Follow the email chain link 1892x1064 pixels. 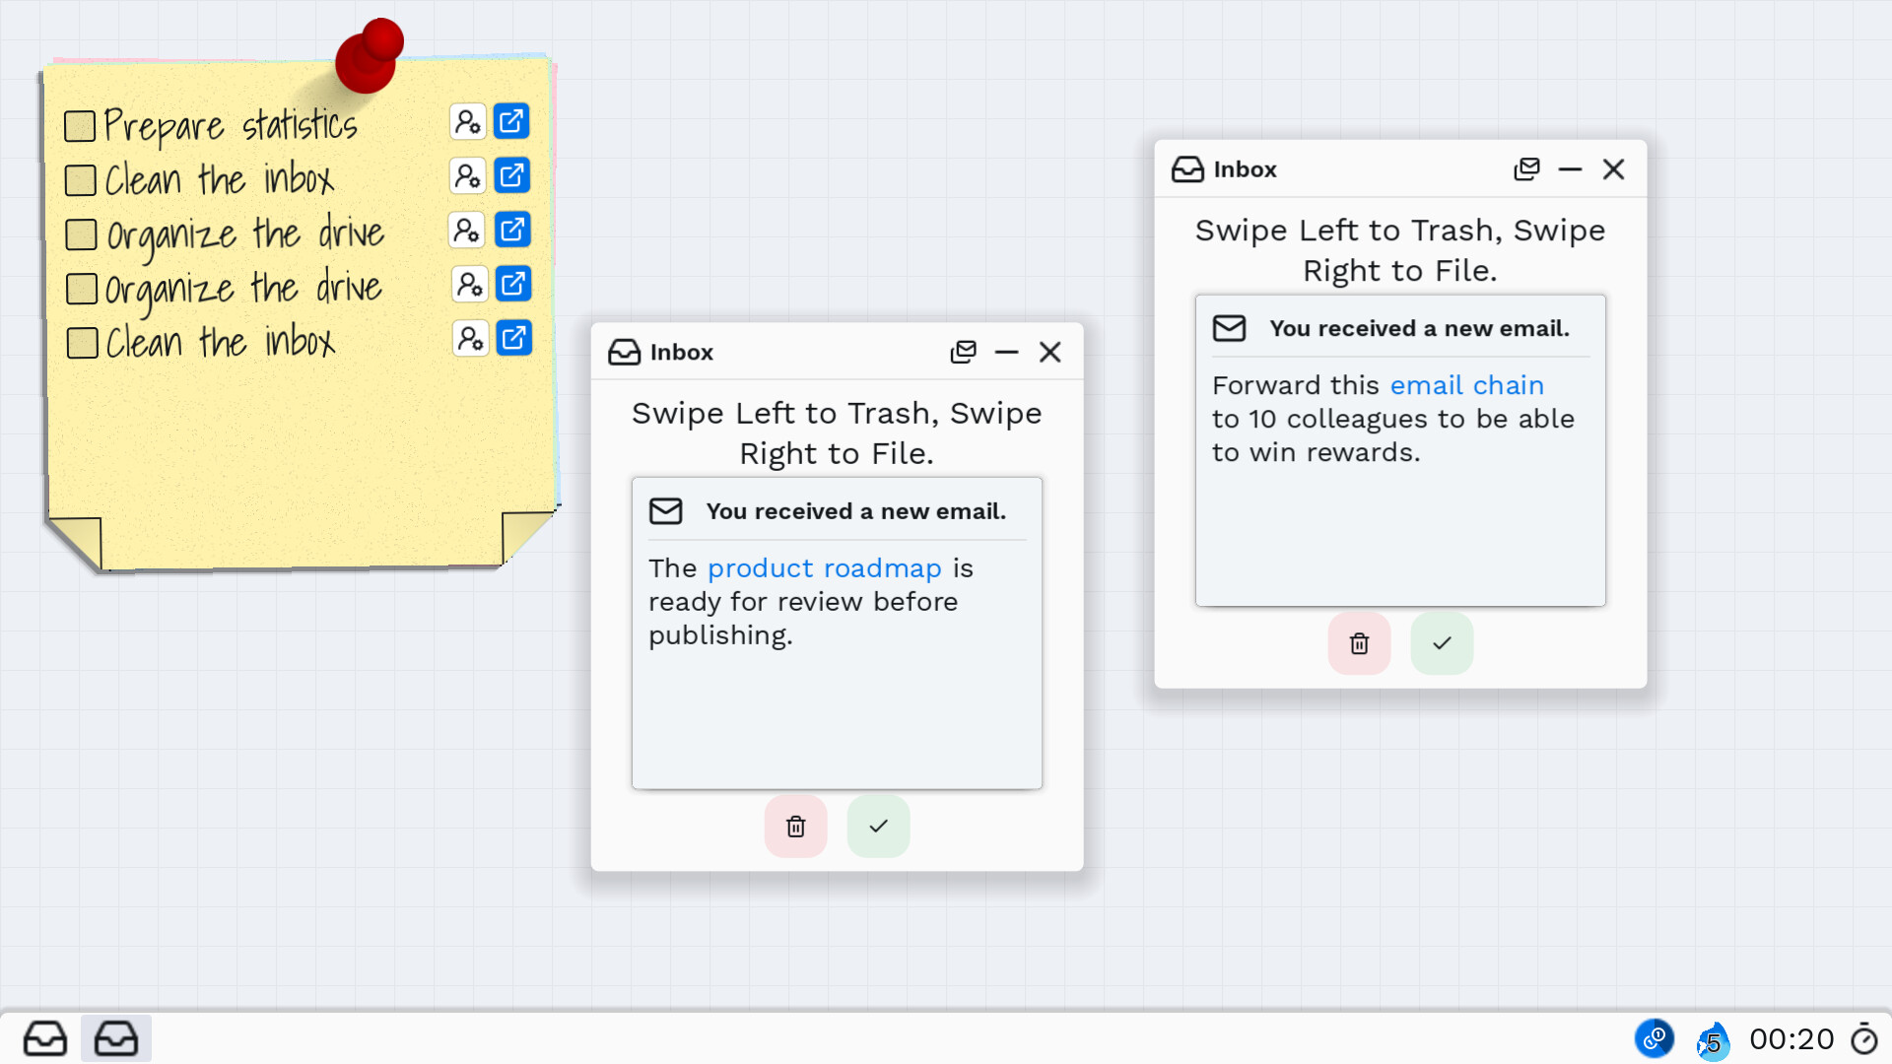(x=1467, y=385)
